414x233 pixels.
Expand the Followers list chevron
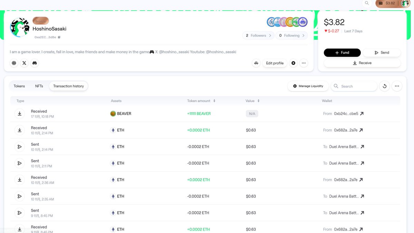pos(270,36)
